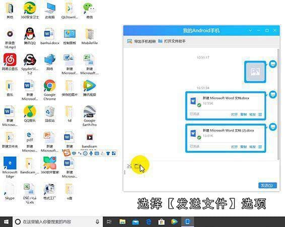Open the more menu icon on 文档.docx card
The height and width of the screenshot is (227, 285).
[260, 115]
